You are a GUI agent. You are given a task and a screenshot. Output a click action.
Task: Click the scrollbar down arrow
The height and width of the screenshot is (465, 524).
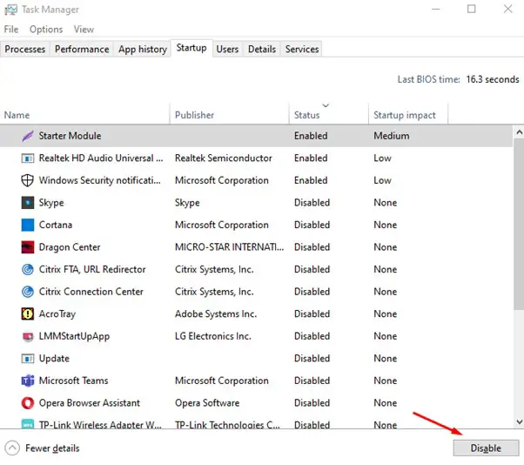[x=519, y=421]
